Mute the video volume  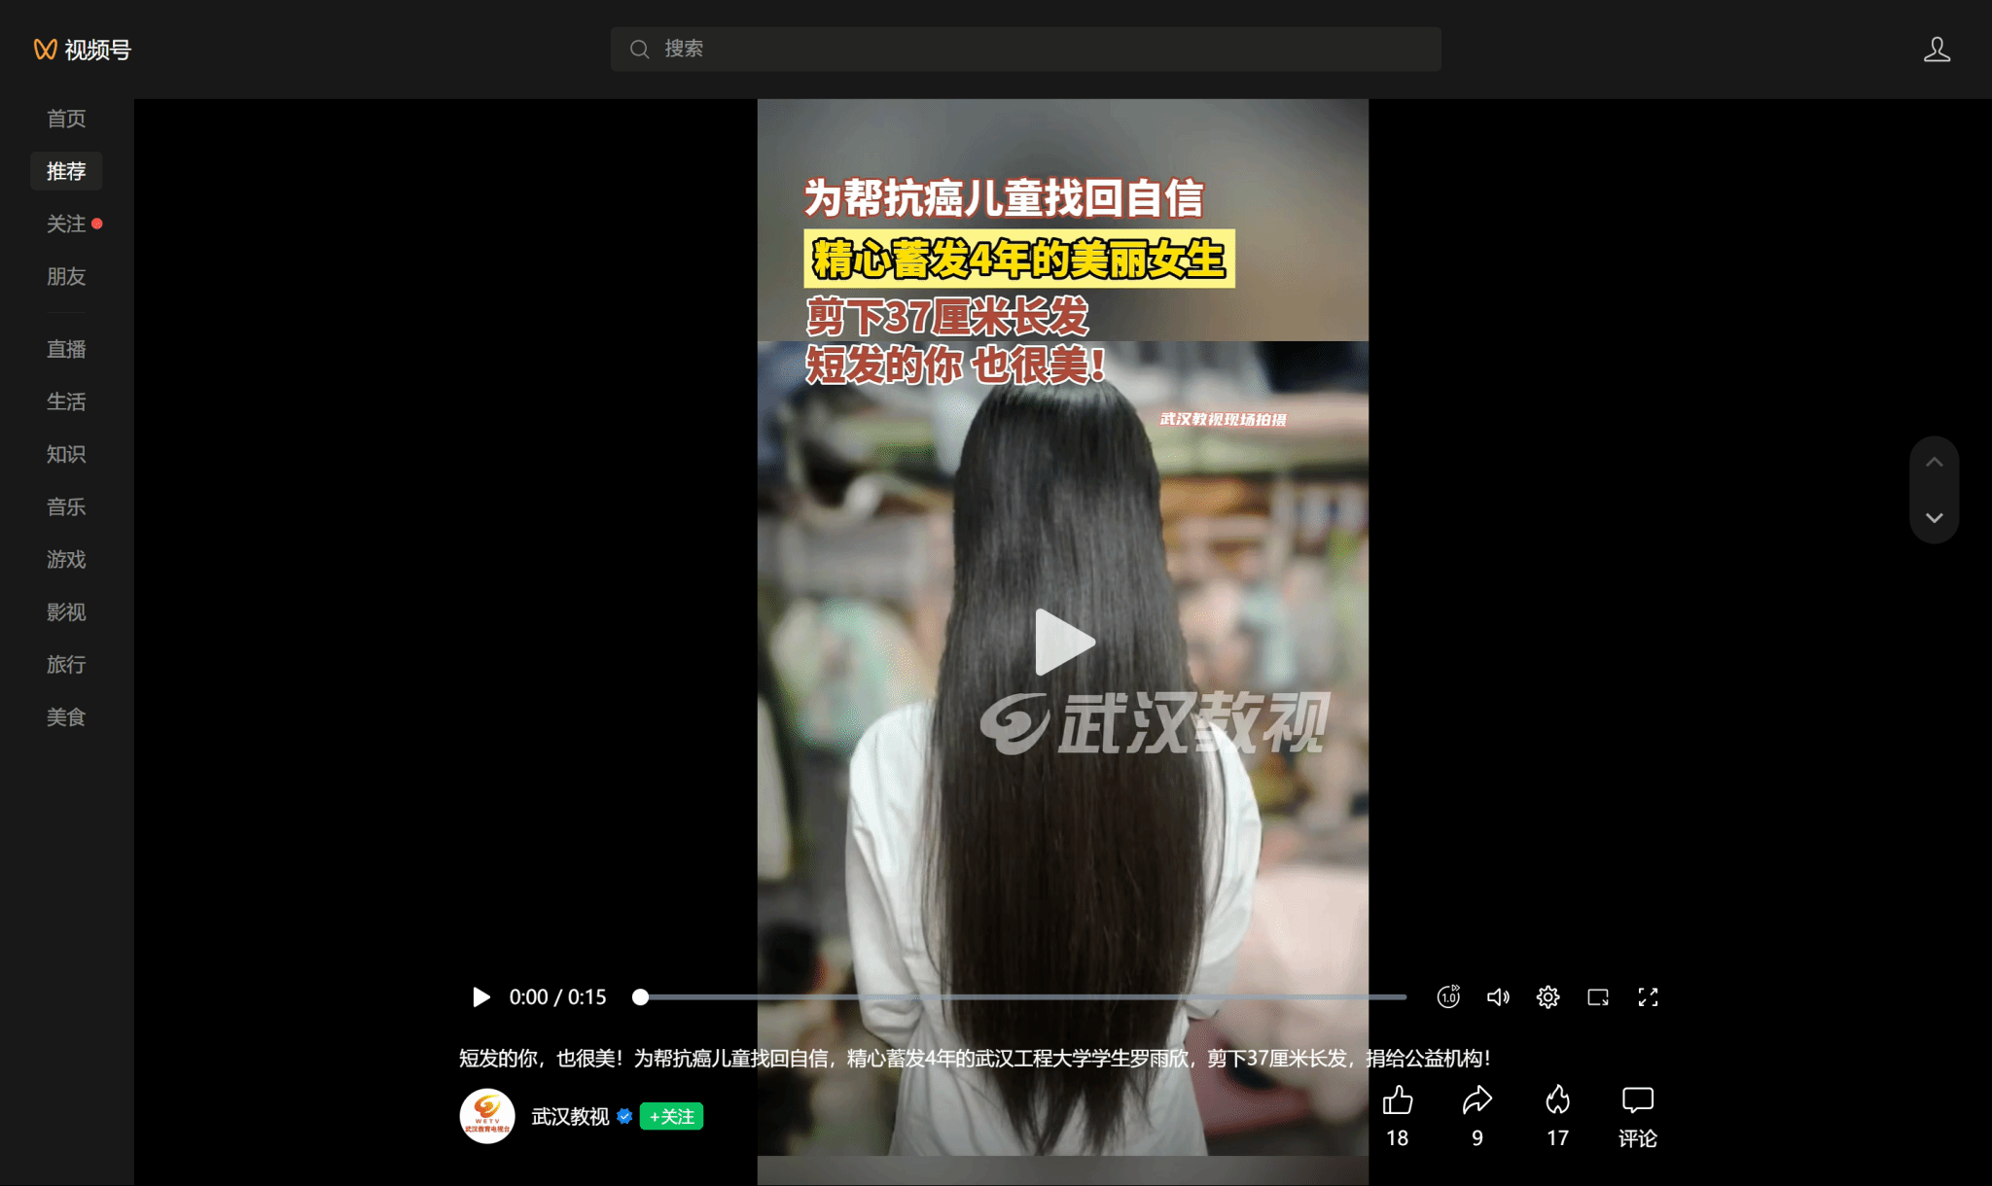tap(1498, 997)
